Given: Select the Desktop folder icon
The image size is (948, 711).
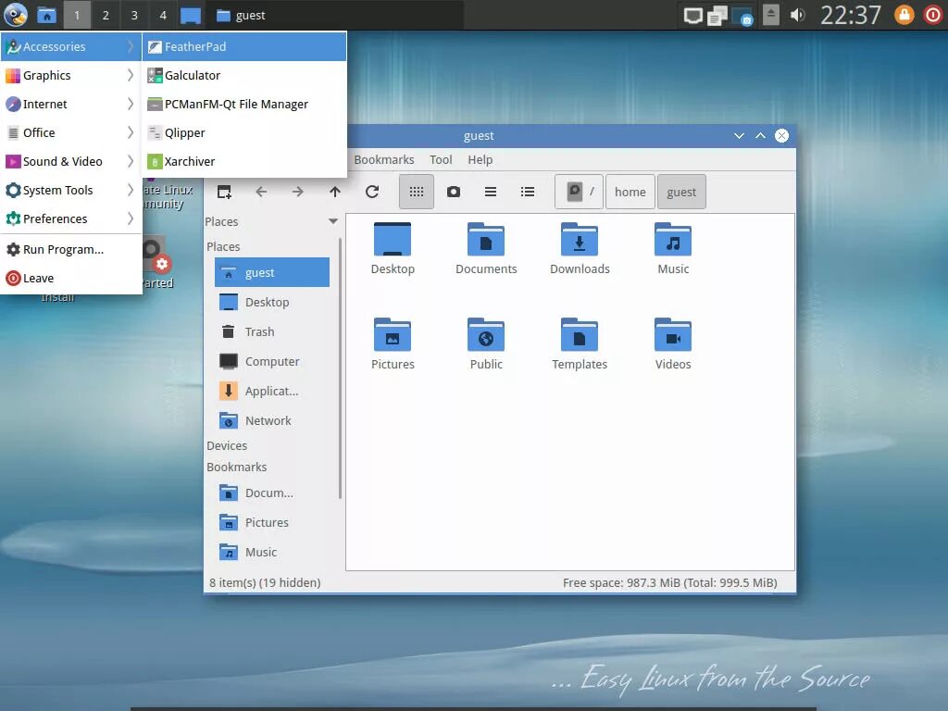Looking at the screenshot, I should click(x=393, y=248).
